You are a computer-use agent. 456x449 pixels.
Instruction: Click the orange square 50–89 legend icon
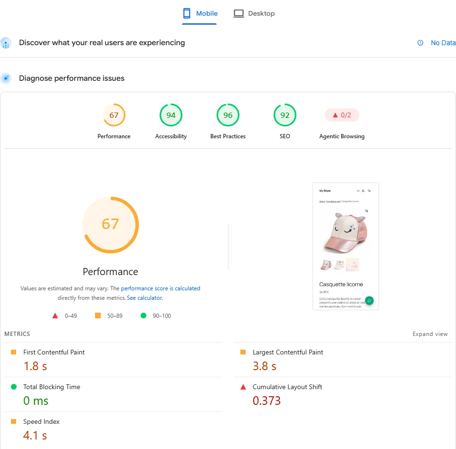98,315
